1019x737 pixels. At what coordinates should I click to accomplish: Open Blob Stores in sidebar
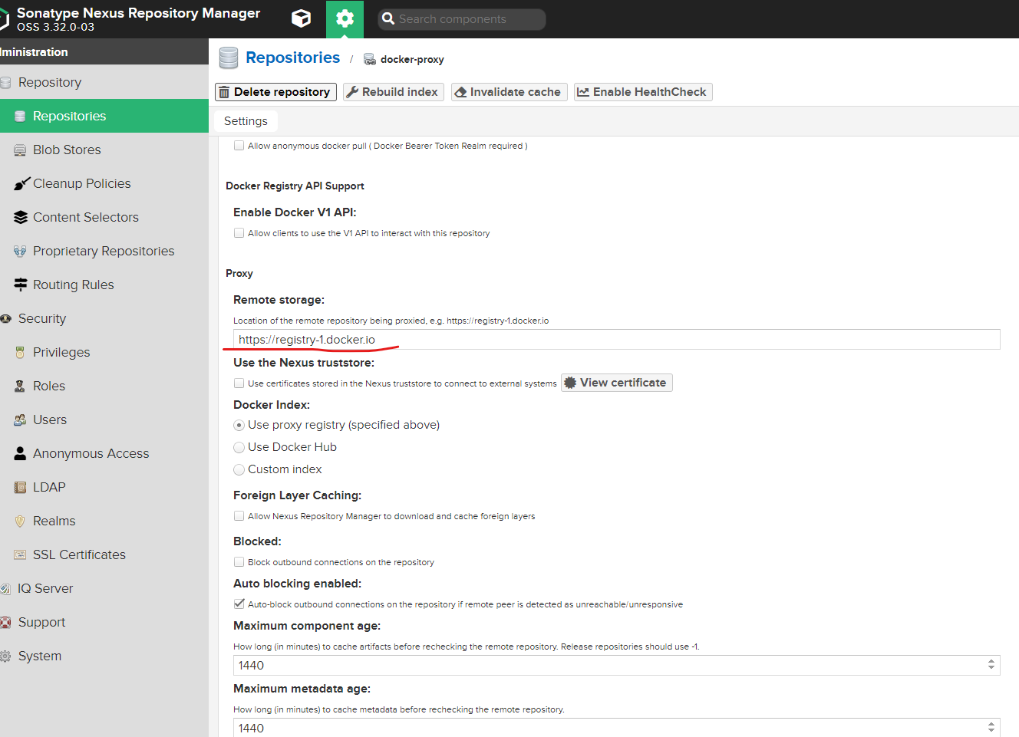(x=67, y=150)
